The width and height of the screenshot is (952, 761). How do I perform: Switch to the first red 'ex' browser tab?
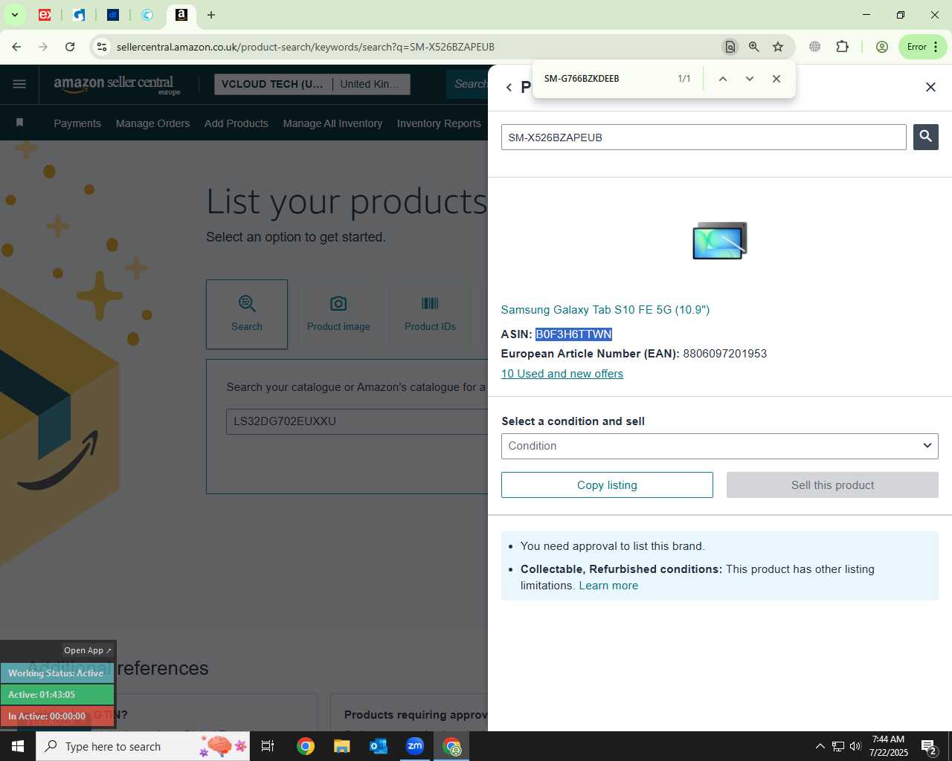click(45, 15)
